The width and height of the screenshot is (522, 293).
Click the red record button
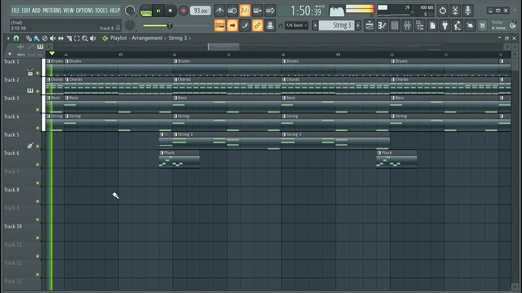point(184,11)
